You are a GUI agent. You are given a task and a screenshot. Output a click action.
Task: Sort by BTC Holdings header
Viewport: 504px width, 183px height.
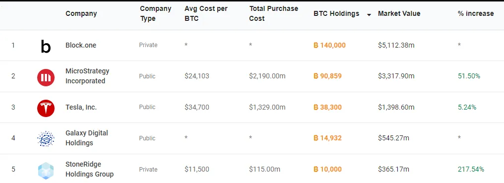point(336,13)
